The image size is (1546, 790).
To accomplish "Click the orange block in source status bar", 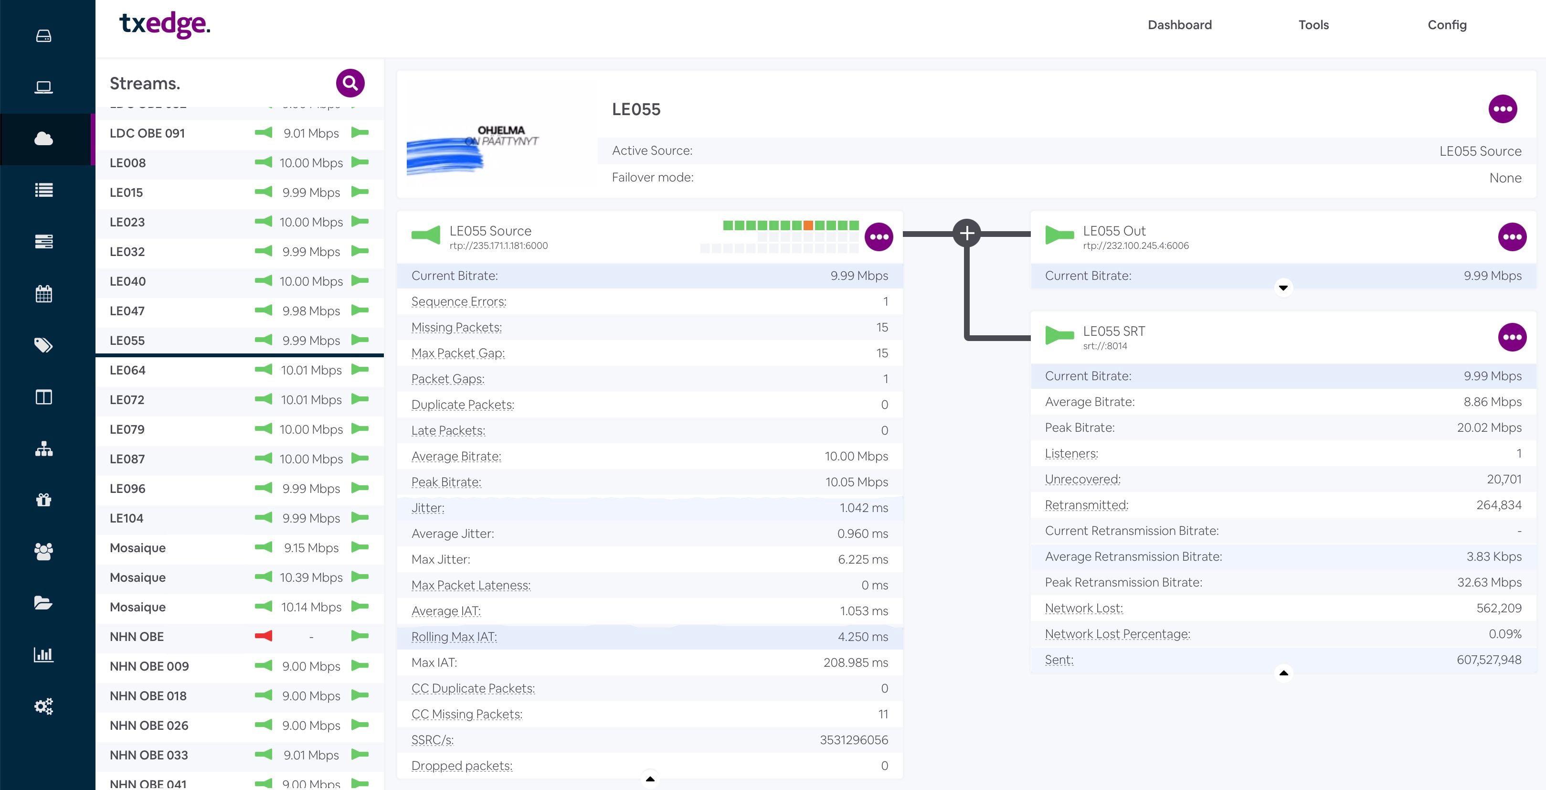I will pos(808,225).
